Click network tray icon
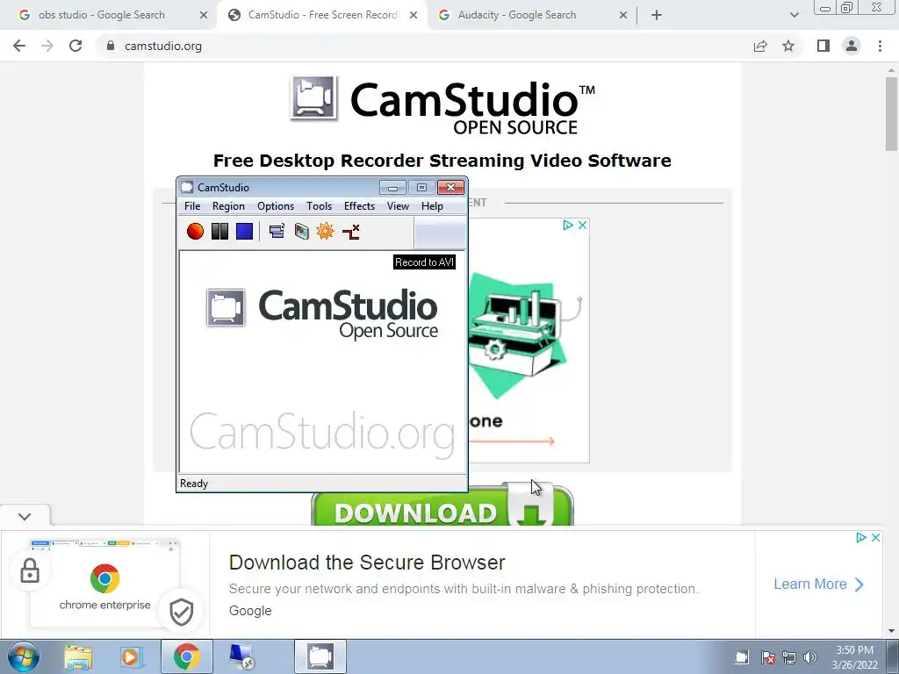 point(789,657)
